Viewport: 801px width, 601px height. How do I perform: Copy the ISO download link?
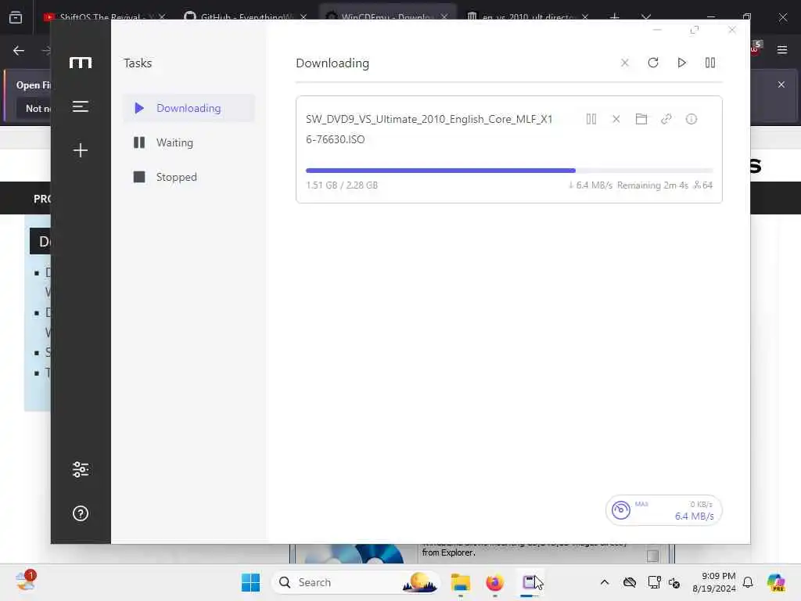(x=666, y=119)
